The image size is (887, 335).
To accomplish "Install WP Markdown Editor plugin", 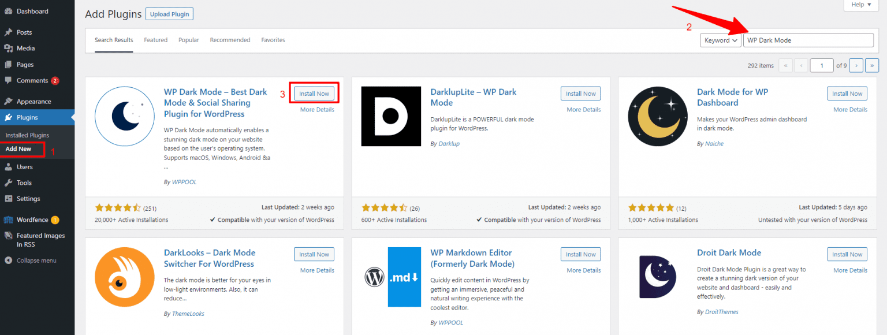I will (x=580, y=254).
